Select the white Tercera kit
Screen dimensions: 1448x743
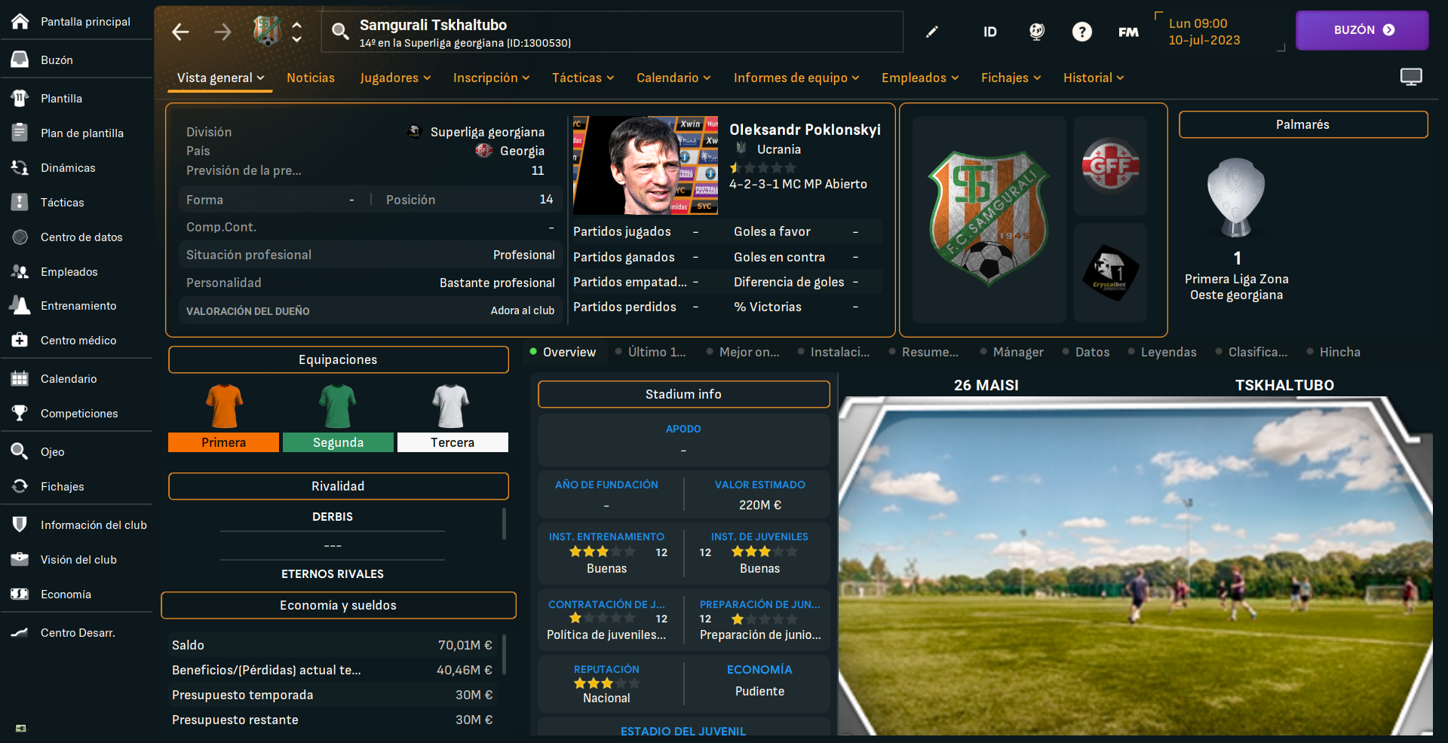452,417
